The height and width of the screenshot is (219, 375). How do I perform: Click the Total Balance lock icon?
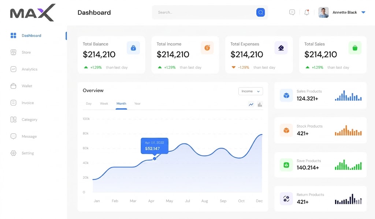(133, 48)
